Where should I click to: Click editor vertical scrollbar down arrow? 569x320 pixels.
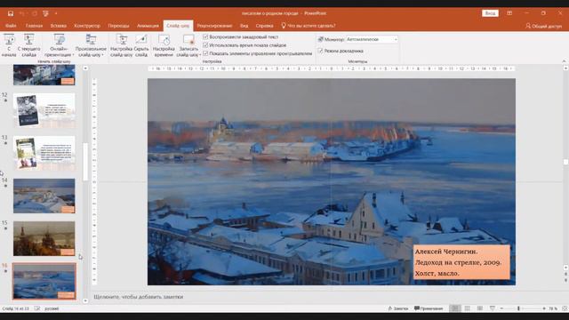[565, 268]
